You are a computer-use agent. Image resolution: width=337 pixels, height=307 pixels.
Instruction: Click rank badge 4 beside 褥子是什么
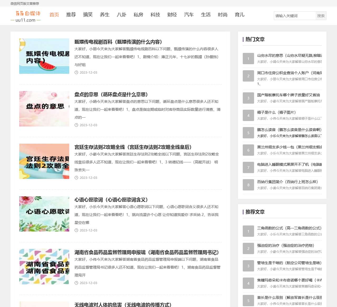pos(248,115)
